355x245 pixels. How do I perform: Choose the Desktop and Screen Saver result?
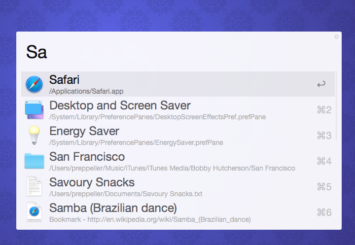tap(120, 105)
